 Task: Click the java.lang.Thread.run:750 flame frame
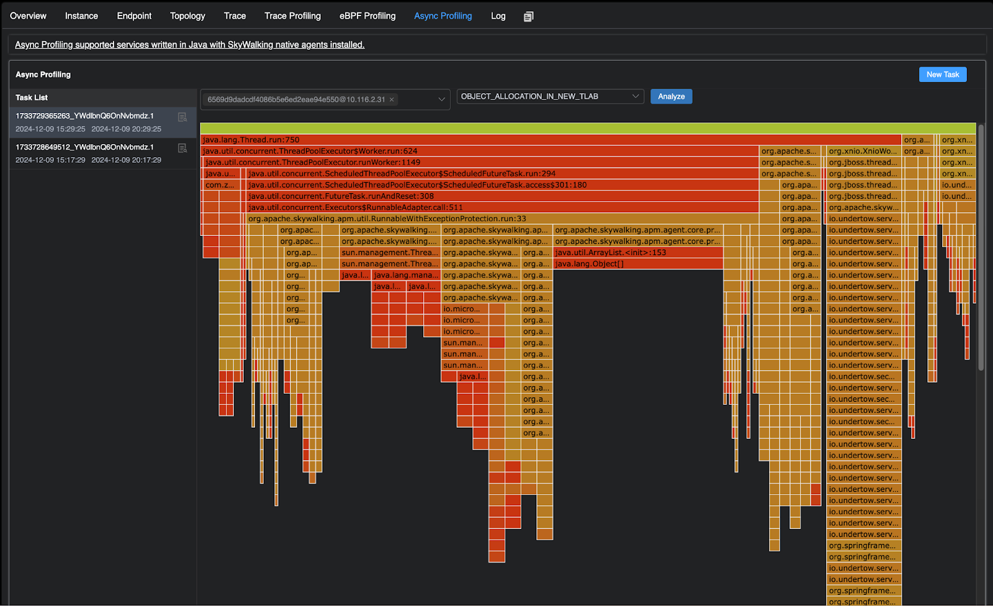coord(550,140)
